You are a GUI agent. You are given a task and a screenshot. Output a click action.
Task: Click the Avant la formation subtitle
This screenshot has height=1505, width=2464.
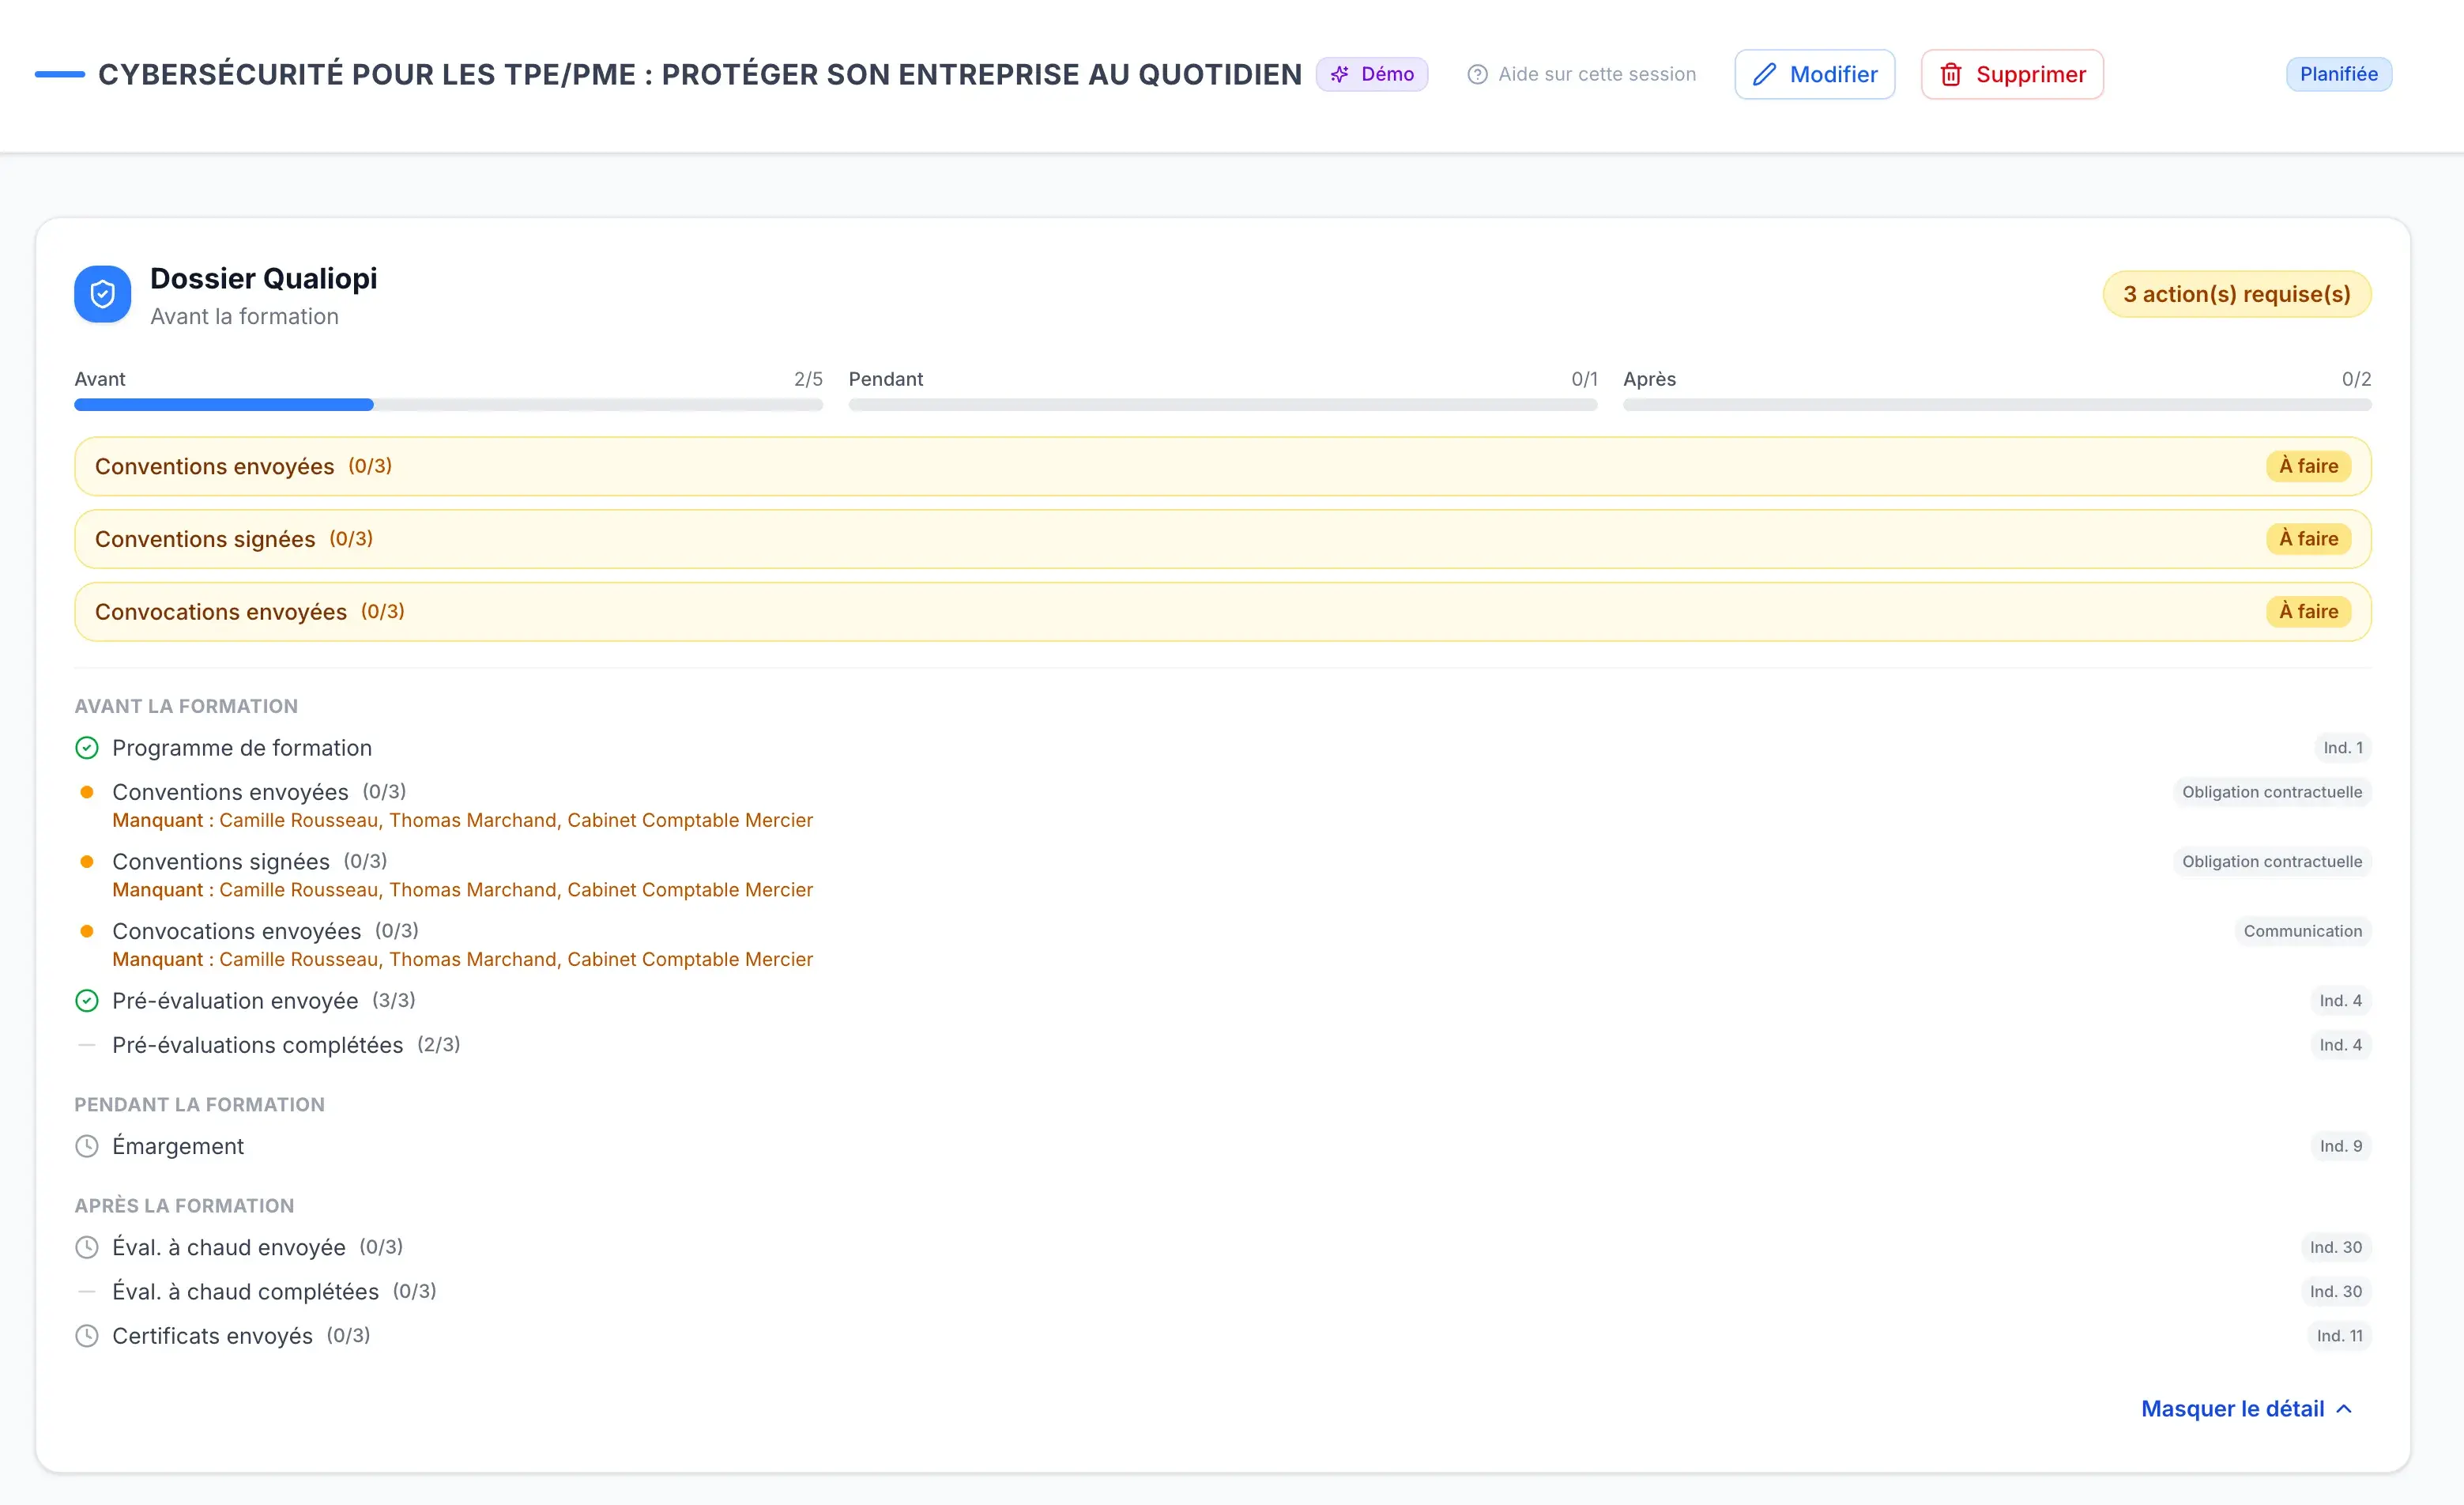pos(245,316)
